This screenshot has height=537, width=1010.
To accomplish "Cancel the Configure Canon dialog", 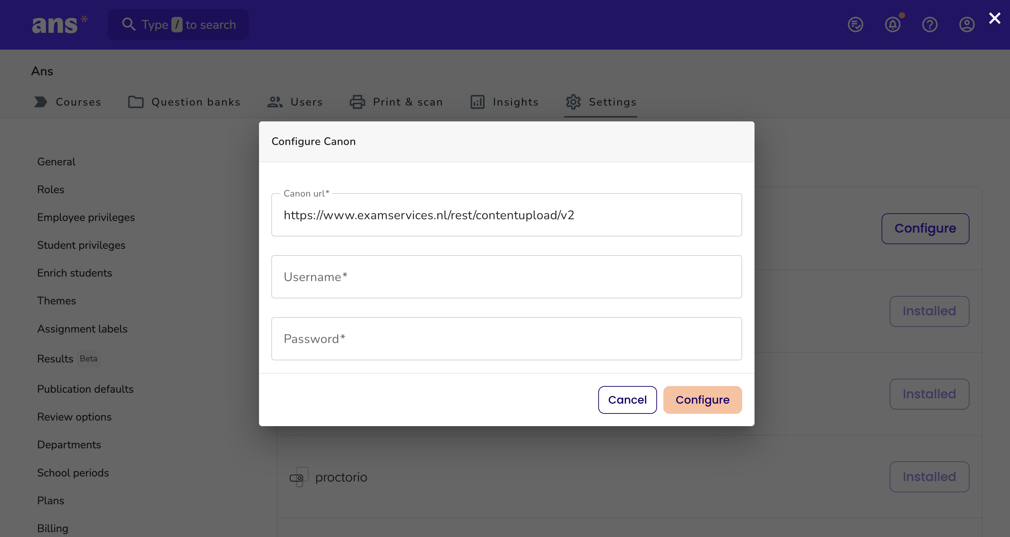I will pyautogui.click(x=627, y=400).
